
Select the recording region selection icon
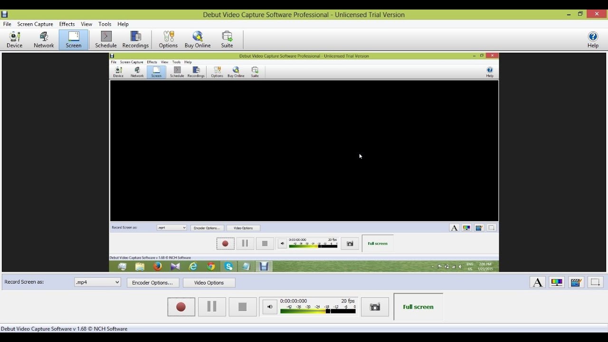595,283
